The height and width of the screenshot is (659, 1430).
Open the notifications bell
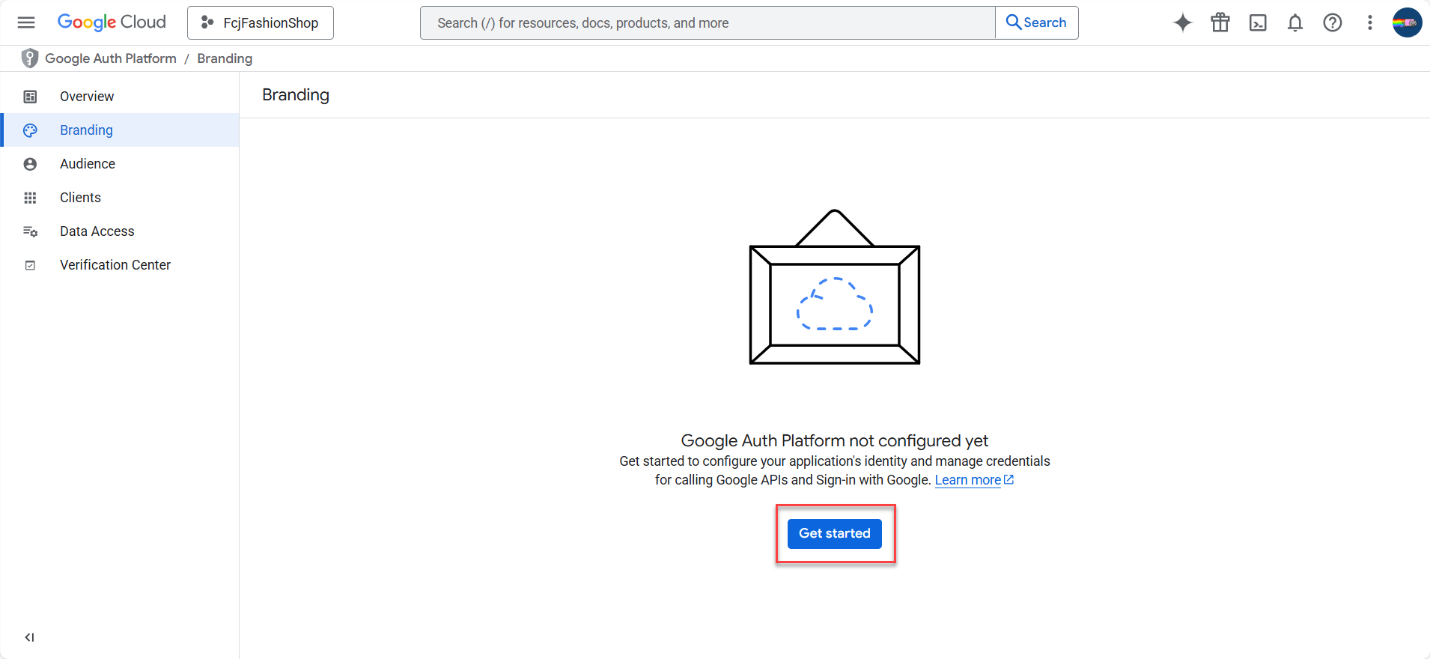pyautogui.click(x=1295, y=22)
